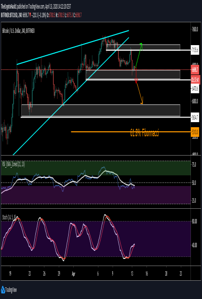Select the green upward arrow drawing
This screenshot has height=299, width=202.
(138, 55)
